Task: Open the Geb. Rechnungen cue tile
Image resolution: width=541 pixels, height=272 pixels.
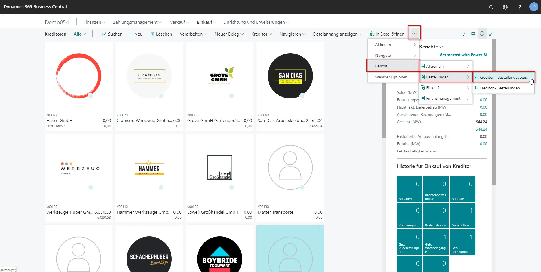Action: point(463,242)
